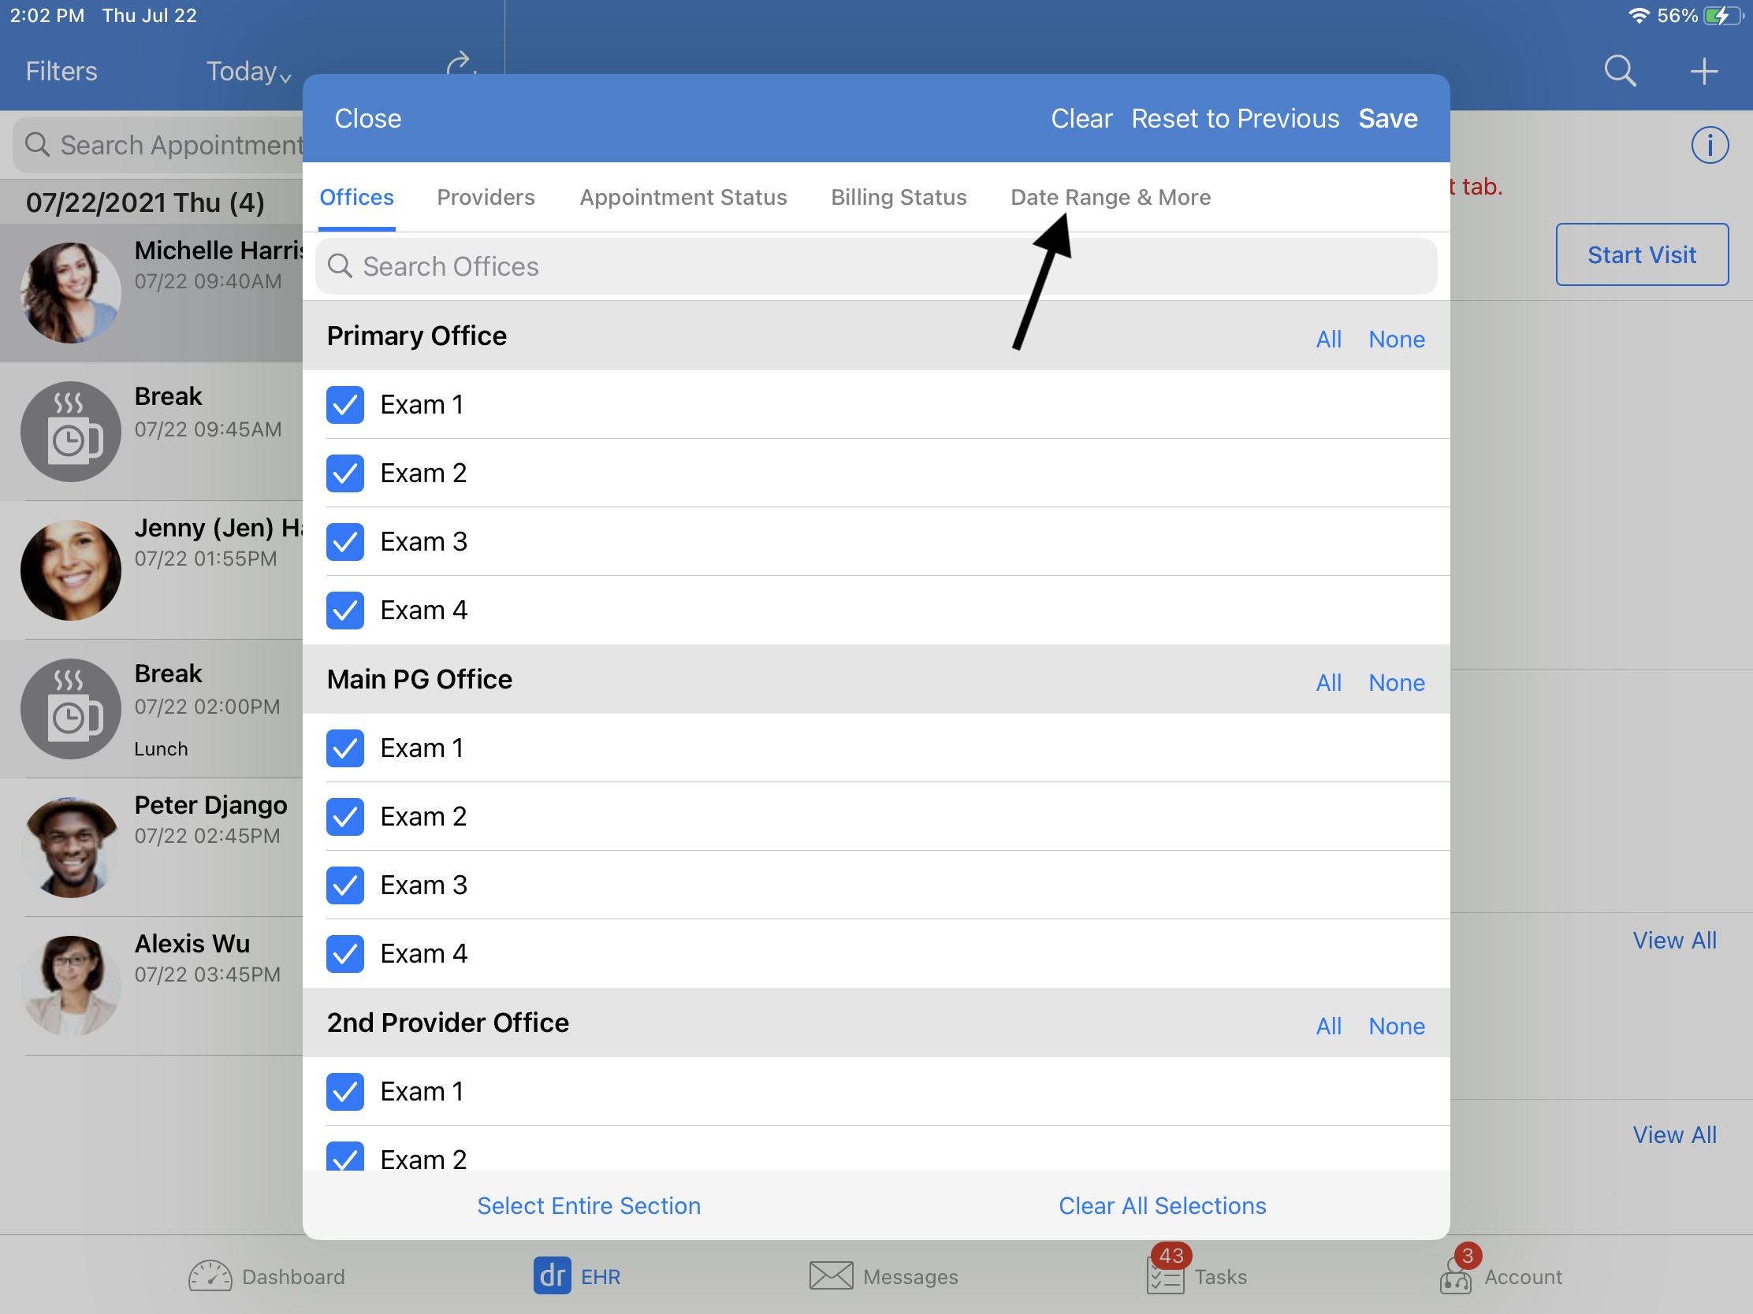Tap Reset to Previous to undo changes
Viewport: 1753px width, 1314px height.
(1234, 119)
